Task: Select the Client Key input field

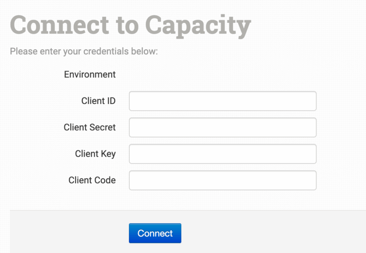Action: coord(222,154)
